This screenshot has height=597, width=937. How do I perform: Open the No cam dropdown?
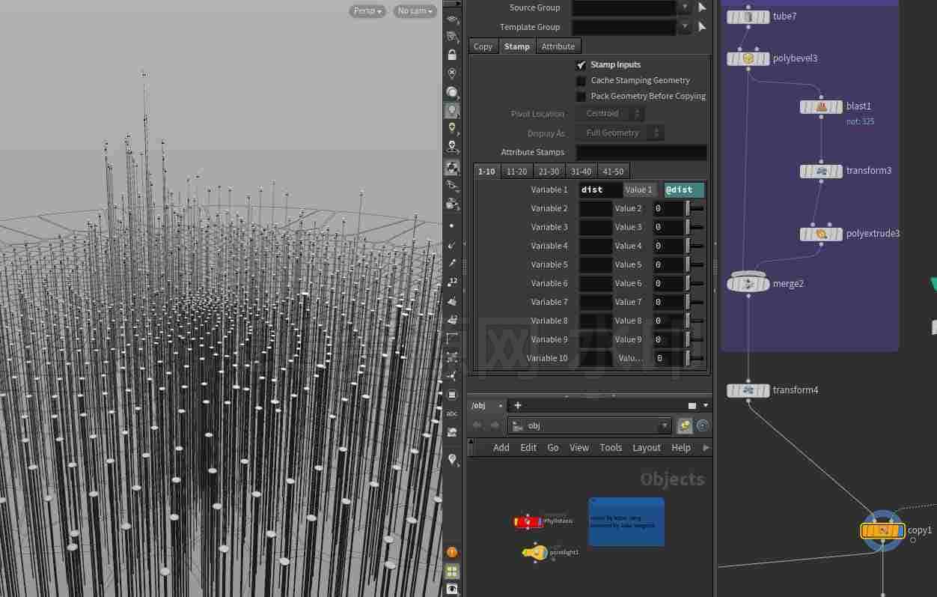coord(415,11)
